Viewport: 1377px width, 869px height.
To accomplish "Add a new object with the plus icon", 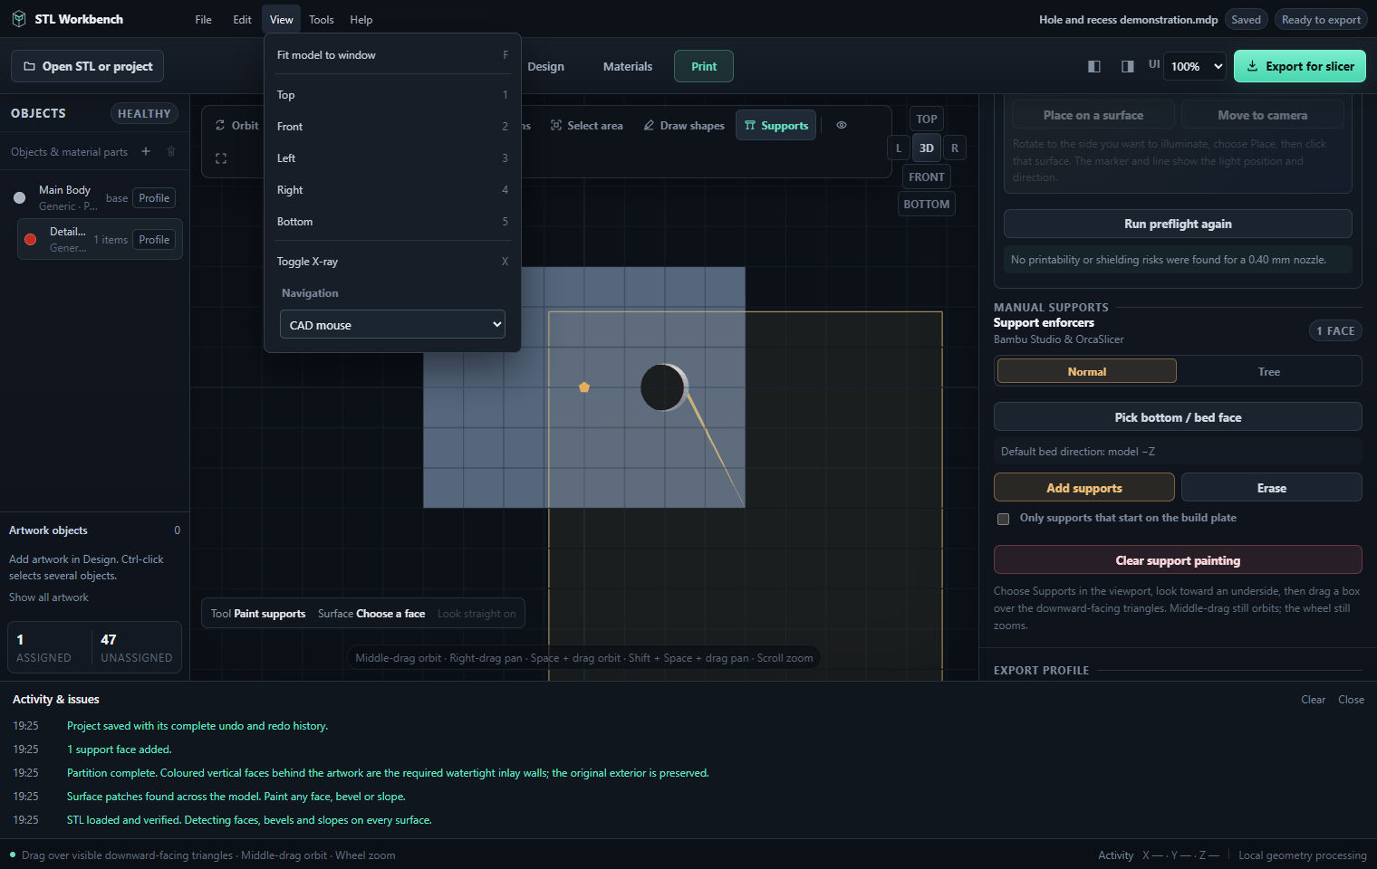I will click(x=146, y=151).
